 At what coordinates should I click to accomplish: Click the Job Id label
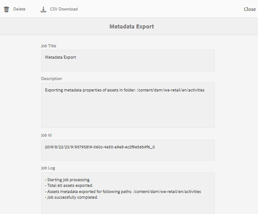coord(46,135)
